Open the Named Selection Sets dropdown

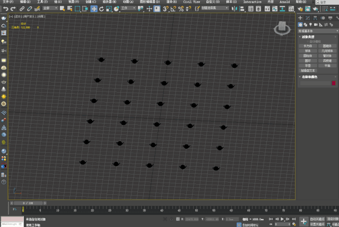tap(215, 8)
